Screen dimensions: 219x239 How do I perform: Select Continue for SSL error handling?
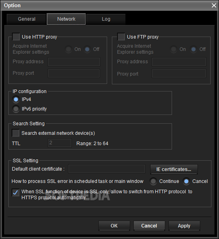click(x=153, y=181)
